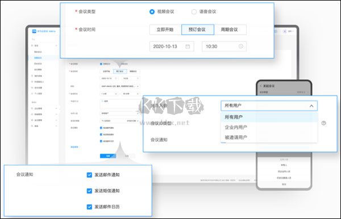The width and height of the screenshot is (341, 219).
Task: Click the user avatar icon on laptop header
Action: tap(285, 31)
